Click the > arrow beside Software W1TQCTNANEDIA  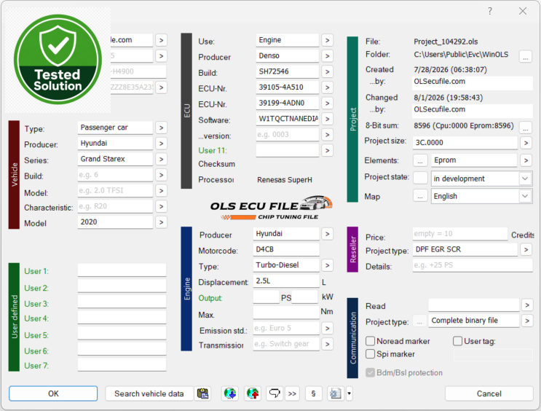[x=327, y=119]
